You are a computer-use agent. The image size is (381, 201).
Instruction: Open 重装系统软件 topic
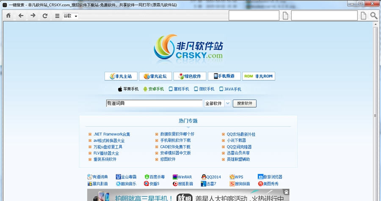pyautogui.click(x=105, y=159)
